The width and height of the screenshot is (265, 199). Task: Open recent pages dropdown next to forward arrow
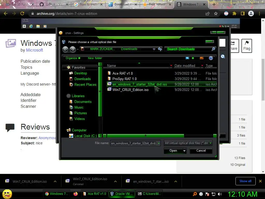[78, 49]
